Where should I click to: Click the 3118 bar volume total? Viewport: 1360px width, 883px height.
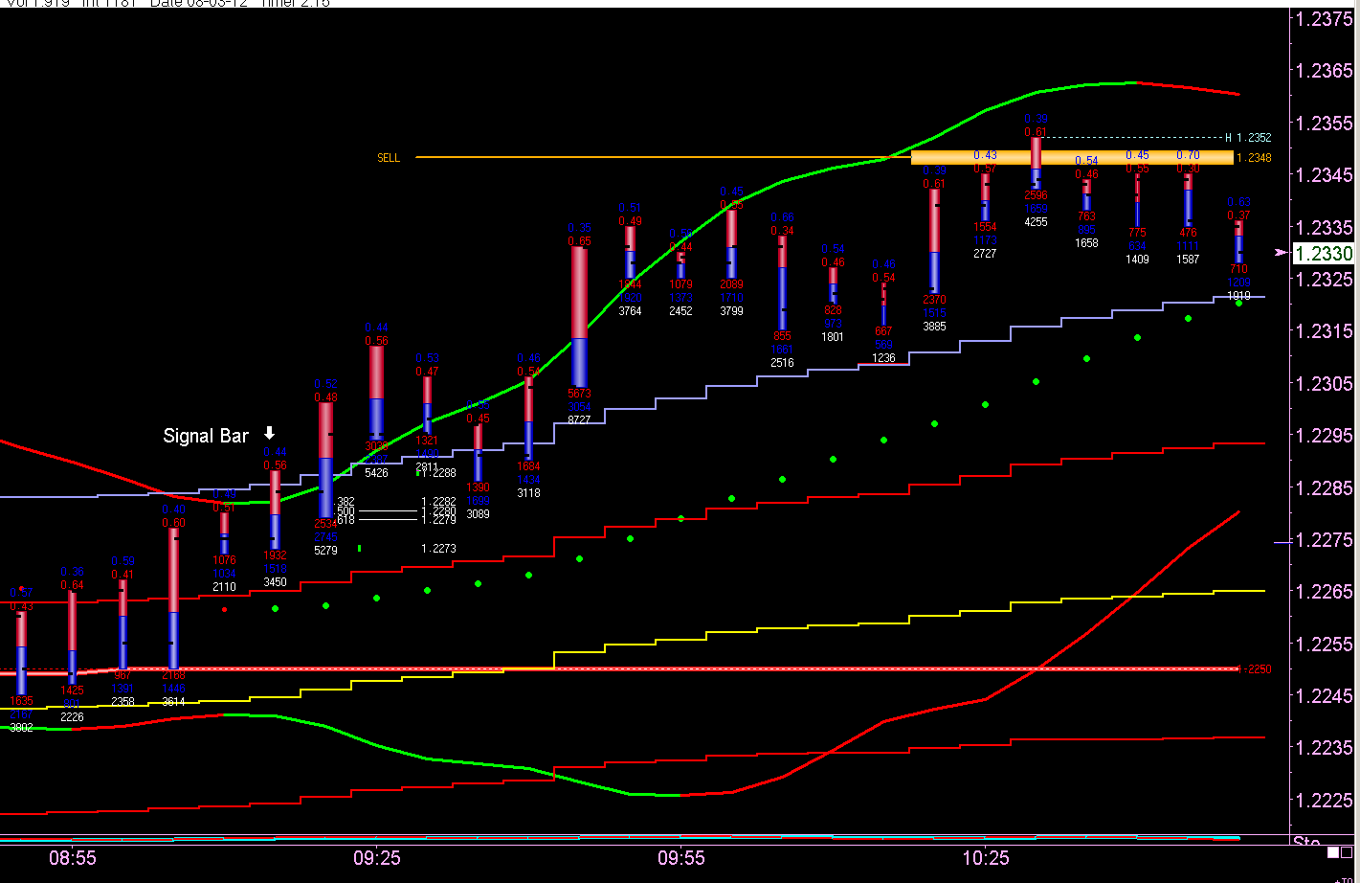(528, 493)
